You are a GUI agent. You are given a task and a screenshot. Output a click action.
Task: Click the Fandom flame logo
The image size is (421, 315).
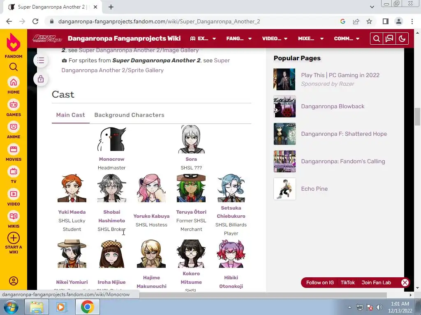click(14, 42)
